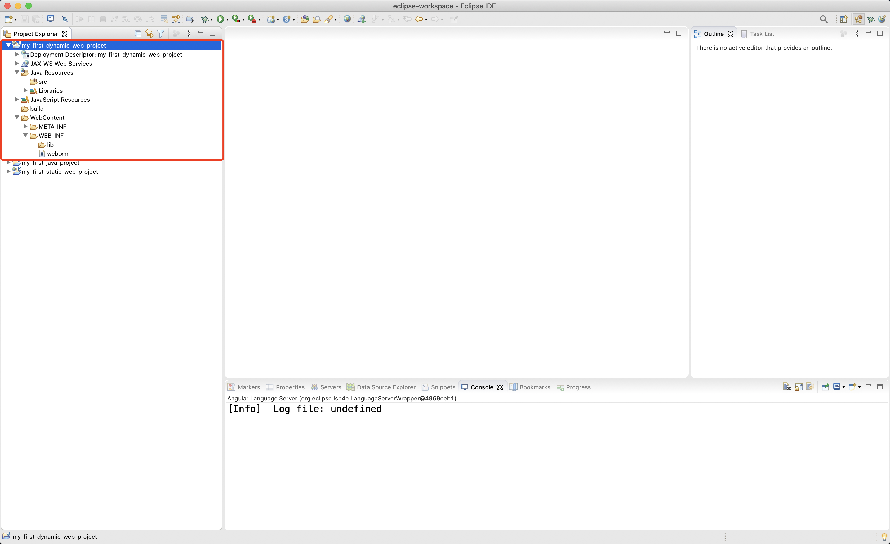Click the tip lightbulb in status bar
Screen dimensions: 890x544
884,537
